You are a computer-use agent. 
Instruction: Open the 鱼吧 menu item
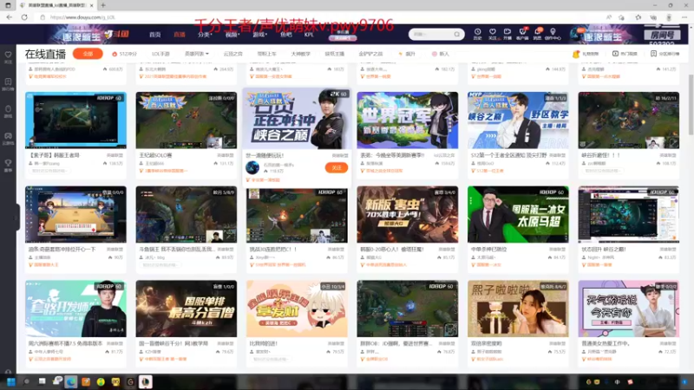click(286, 34)
